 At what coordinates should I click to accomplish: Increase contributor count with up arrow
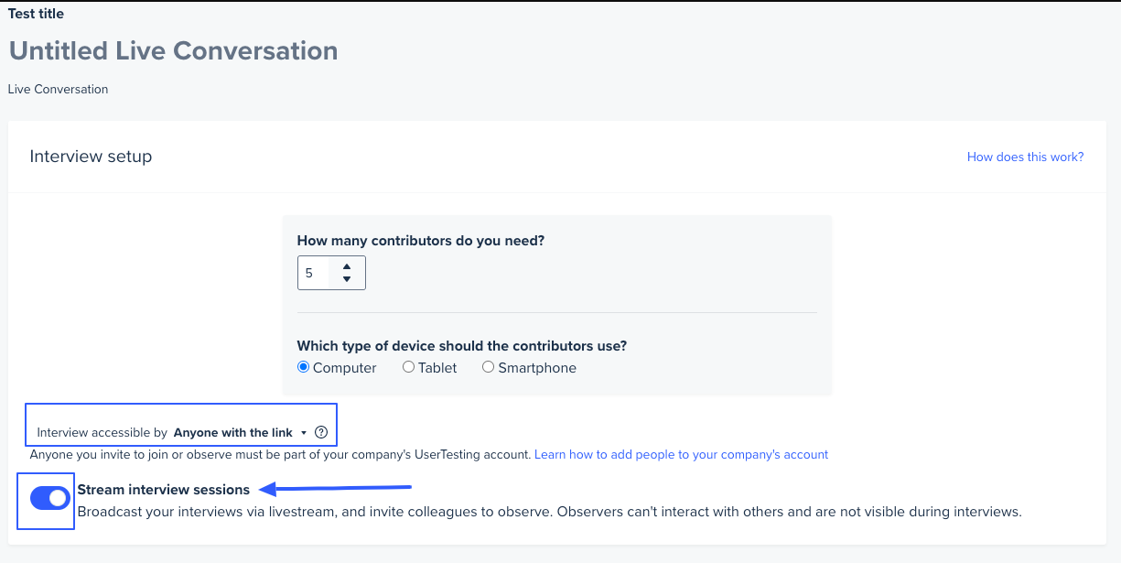pos(347,266)
